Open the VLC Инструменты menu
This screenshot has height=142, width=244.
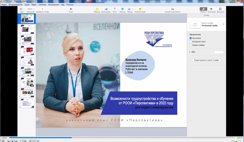pyautogui.click(x=54, y=5)
